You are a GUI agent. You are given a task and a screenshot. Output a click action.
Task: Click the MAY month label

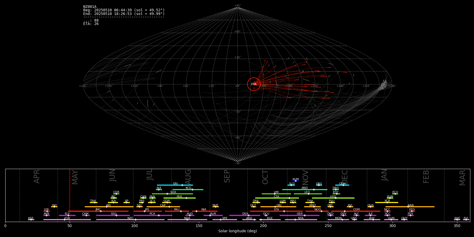pyautogui.click(x=75, y=177)
